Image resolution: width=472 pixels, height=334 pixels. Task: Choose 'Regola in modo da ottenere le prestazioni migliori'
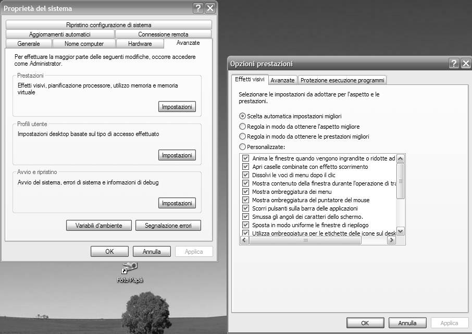pyautogui.click(x=242, y=137)
